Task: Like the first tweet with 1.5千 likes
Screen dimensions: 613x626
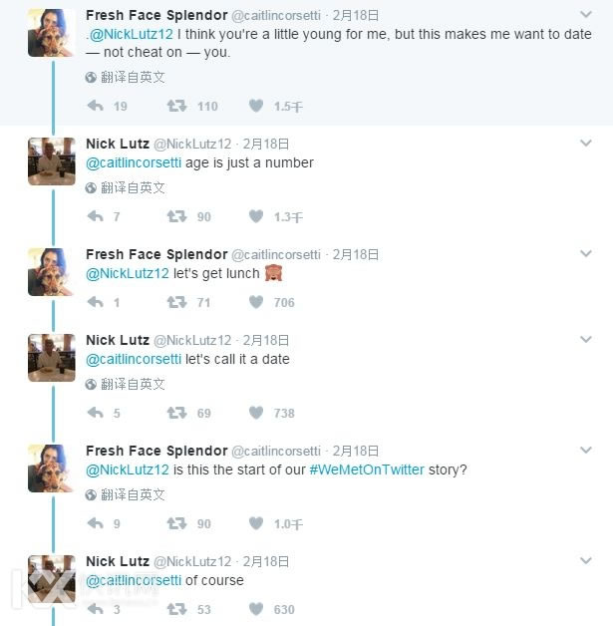Action: [256, 106]
